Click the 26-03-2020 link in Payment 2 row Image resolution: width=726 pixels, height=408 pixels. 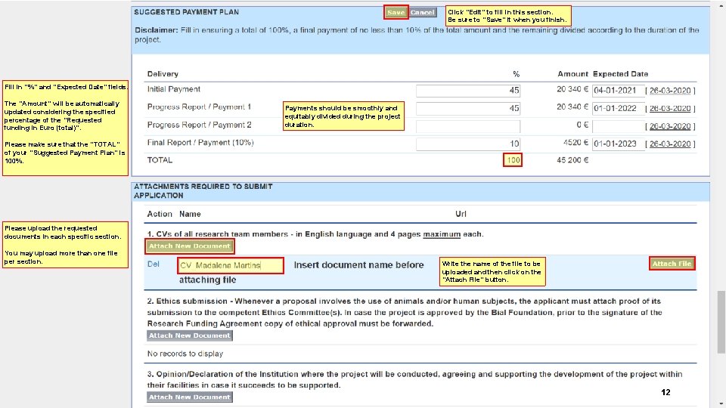670,126
